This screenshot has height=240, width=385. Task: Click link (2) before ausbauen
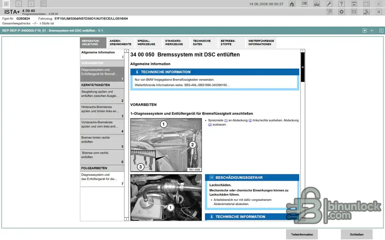(210, 125)
